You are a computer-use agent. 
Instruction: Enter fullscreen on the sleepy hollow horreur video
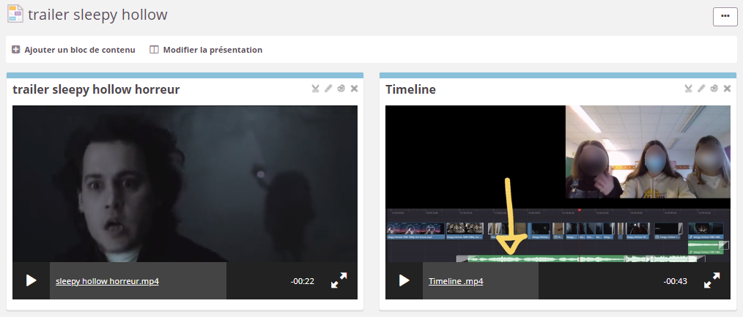(x=339, y=280)
